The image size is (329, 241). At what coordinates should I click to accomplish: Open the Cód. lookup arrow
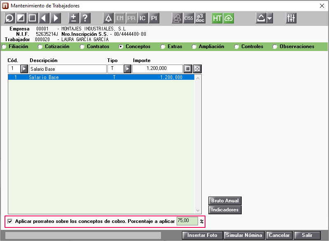(24, 69)
